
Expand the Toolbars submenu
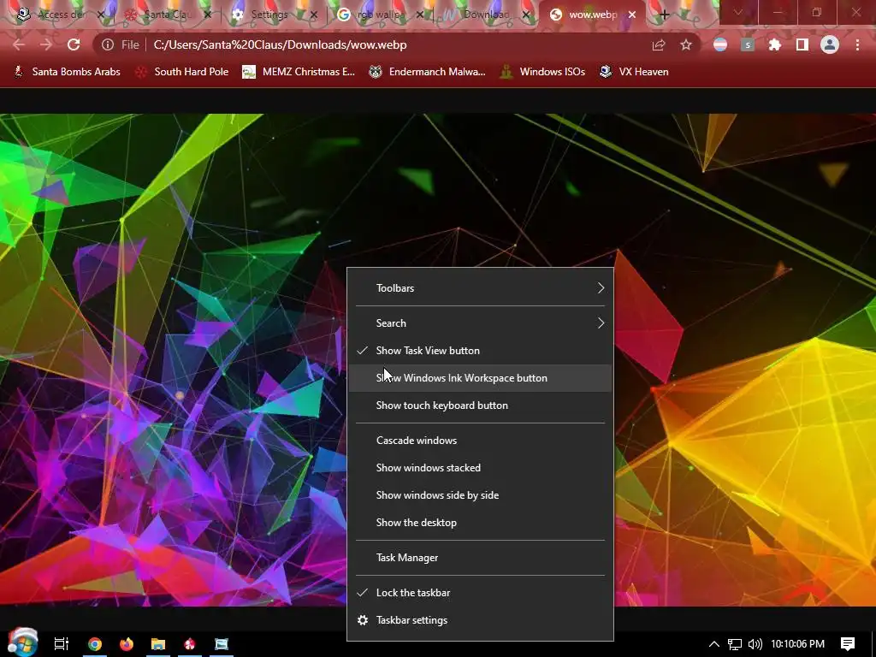pos(481,288)
